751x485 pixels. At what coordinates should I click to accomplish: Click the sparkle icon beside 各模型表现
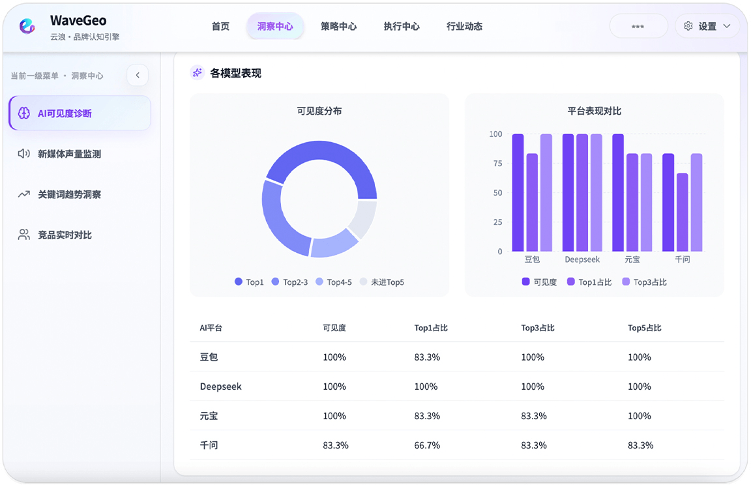(198, 73)
